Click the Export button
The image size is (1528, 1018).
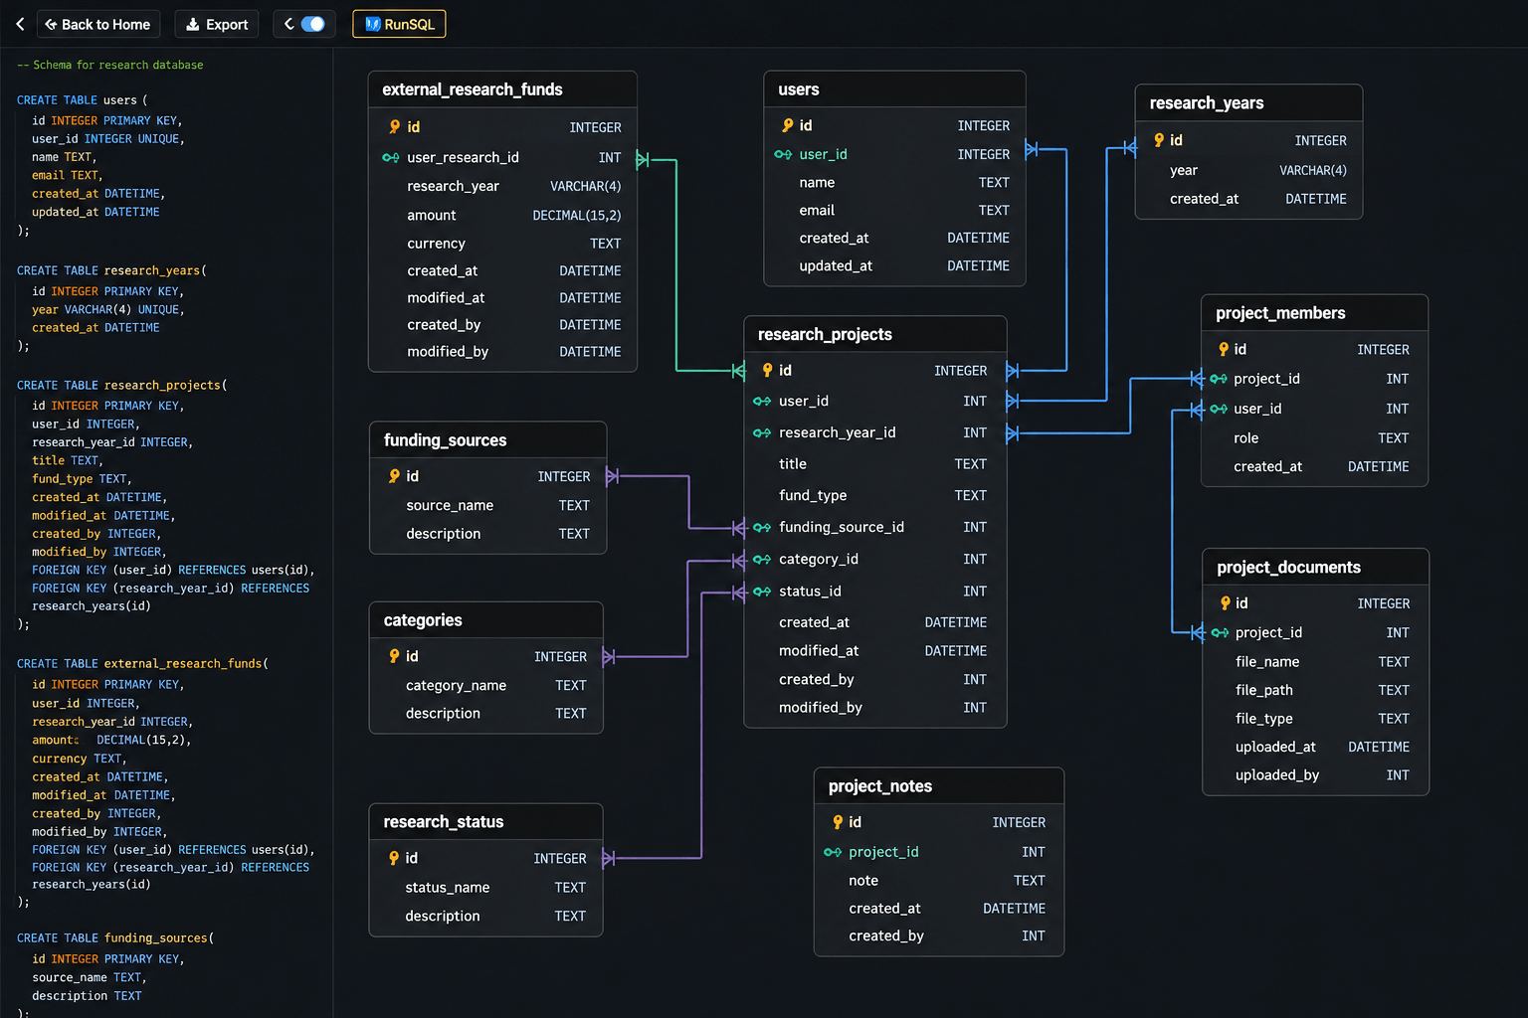[x=217, y=24]
